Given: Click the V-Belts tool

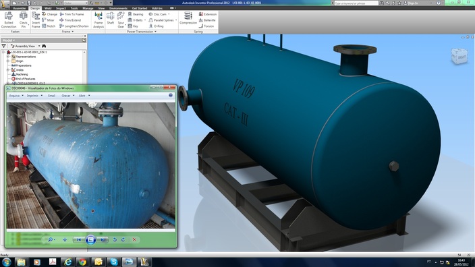Looking at the screenshot, I should pyautogui.click(x=136, y=20).
